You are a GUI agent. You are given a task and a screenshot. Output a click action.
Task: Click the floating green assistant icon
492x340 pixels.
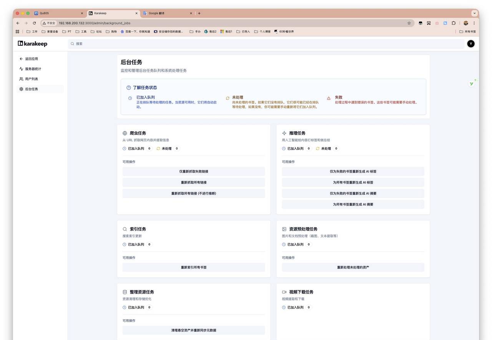pyautogui.click(x=471, y=83)
